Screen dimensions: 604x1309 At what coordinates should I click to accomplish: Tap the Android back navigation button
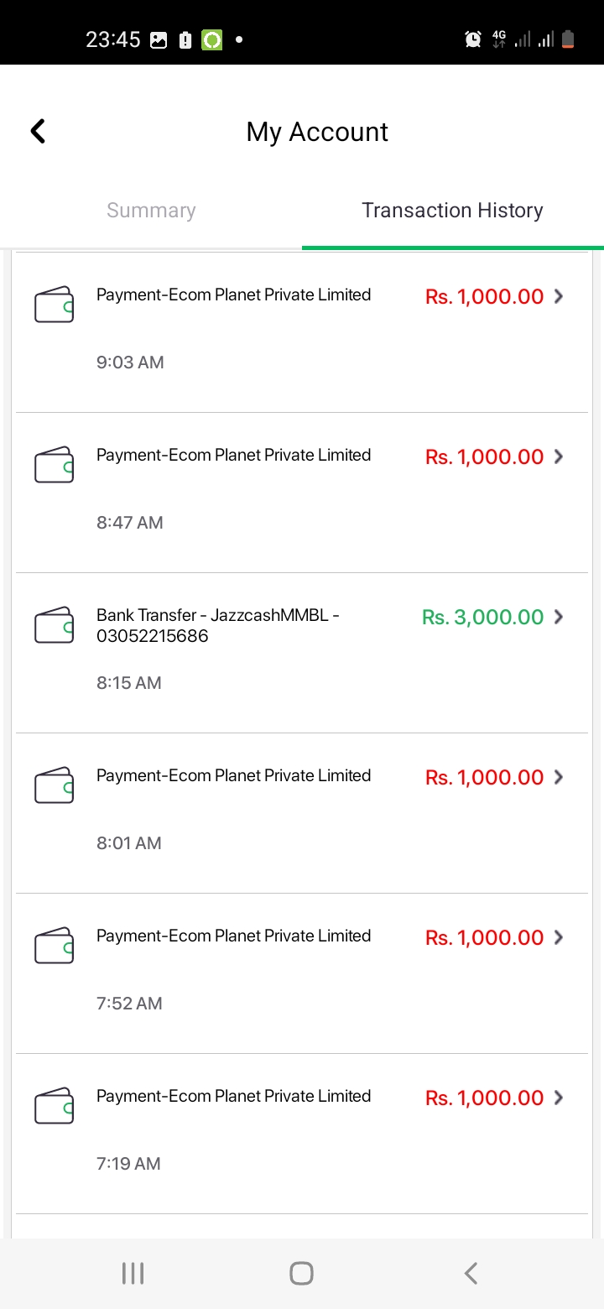pyautogui.click(x=471, y=1273)
